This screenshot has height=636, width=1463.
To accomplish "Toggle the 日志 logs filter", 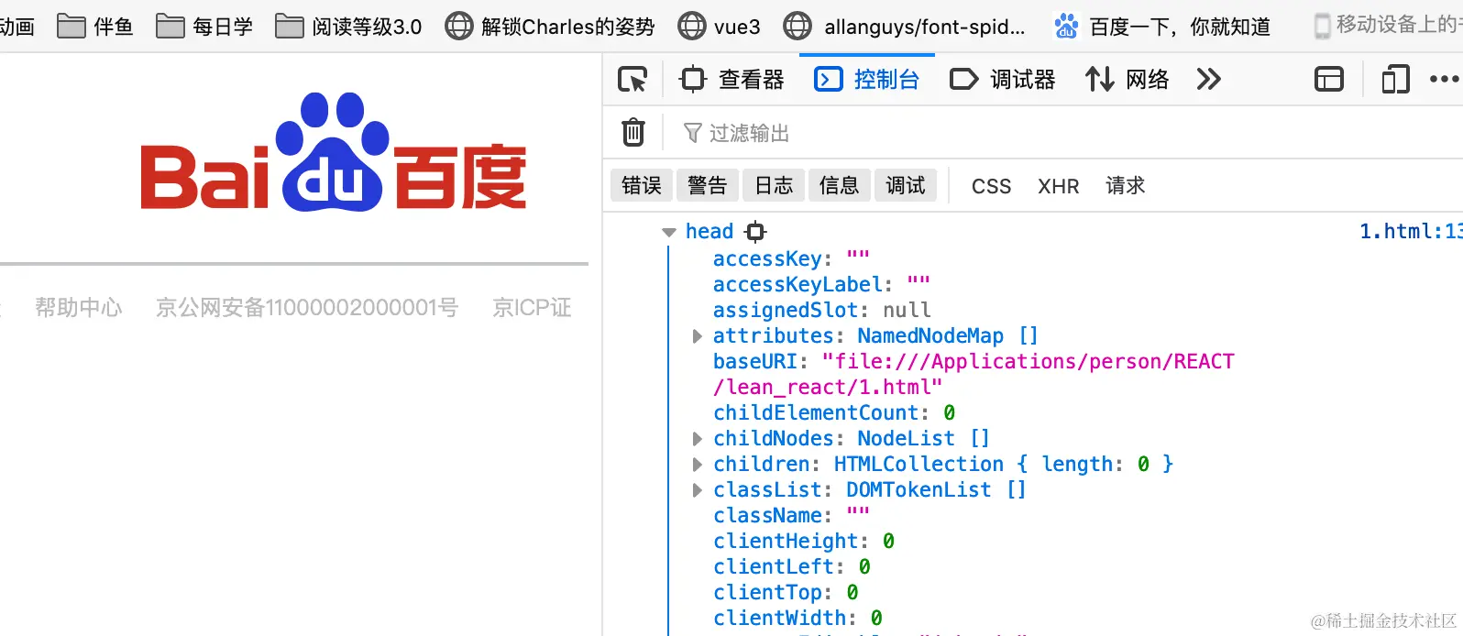I will click(x=774, y=186).
